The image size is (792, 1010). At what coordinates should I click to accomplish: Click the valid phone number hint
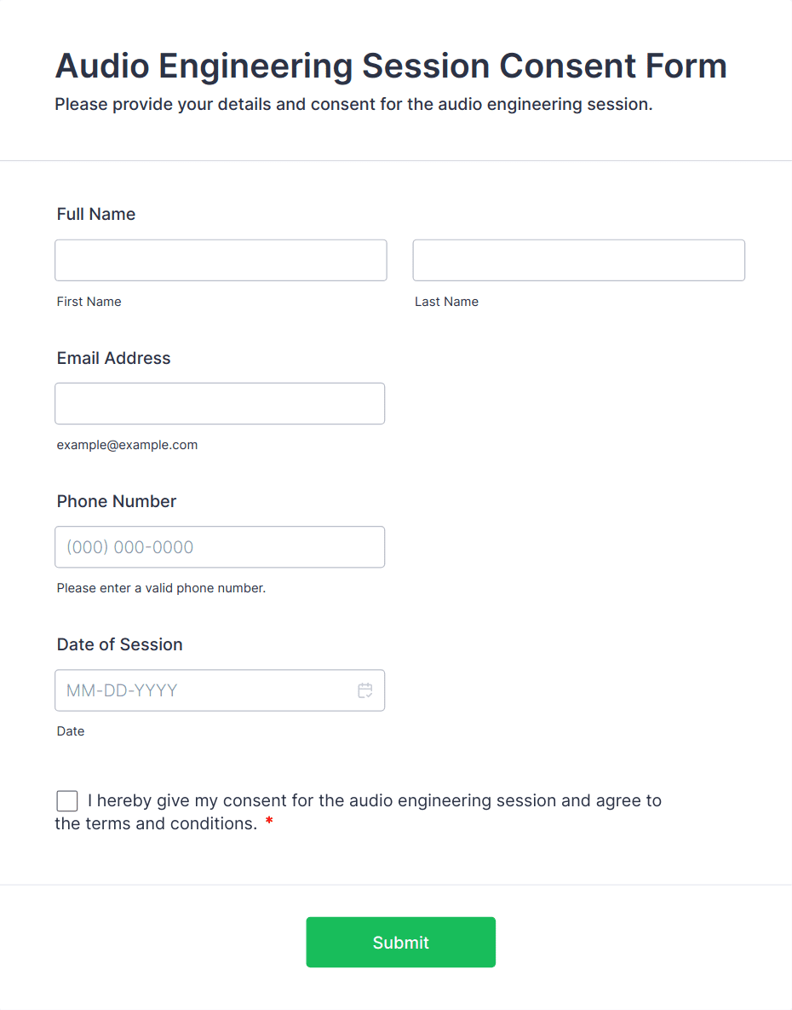point(161,588)
